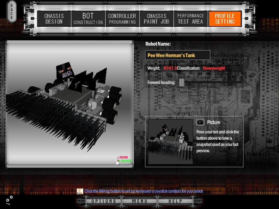This screenshot has width=279, height=209.
Task: Click the Picture label
Action: (214, 122)
